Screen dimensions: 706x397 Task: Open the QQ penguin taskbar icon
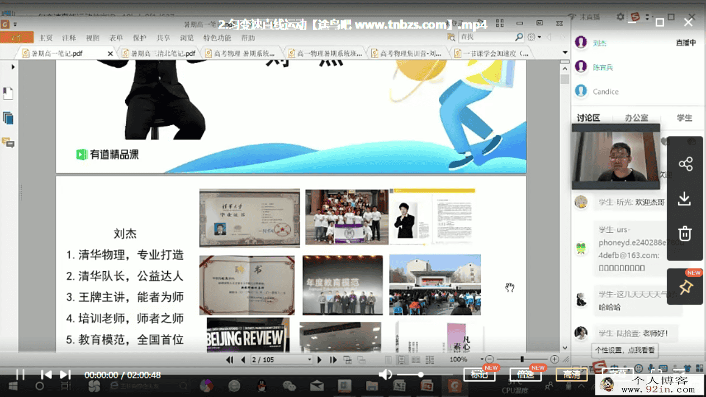click(x=261, y=386)
